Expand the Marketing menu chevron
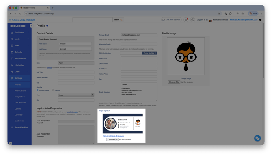The height and width of the screenshot is (155, 272). point(28,65)
